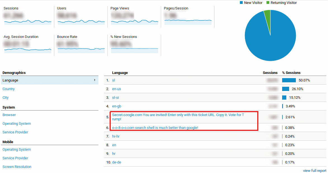
Task: Click the 26.10% sessions bar for en-us
Action: (x=285, y=89)
